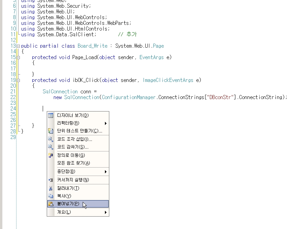Click the Board_Write class name
Image resolution: width=304 pixels, height=229 pixels.
(92, 46)
